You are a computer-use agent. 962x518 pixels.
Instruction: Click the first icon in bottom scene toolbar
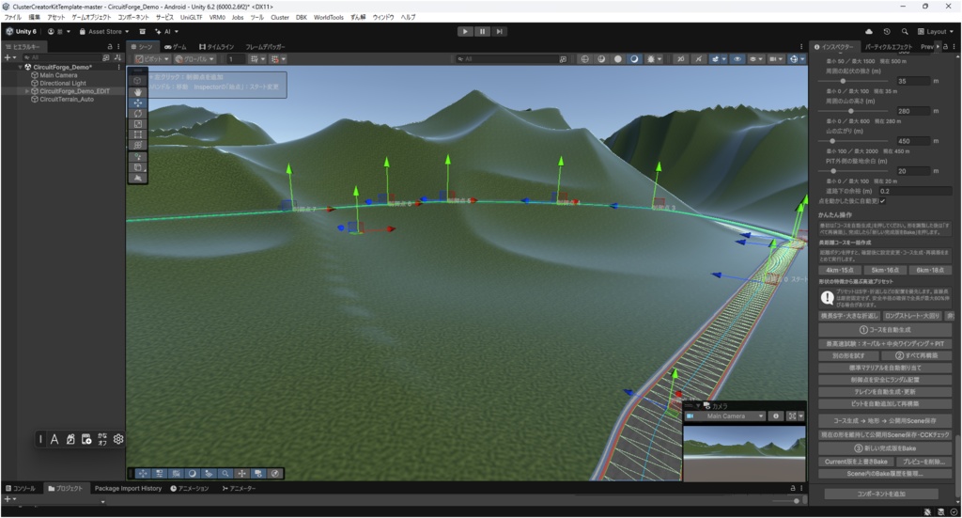[x=143, y=473]
